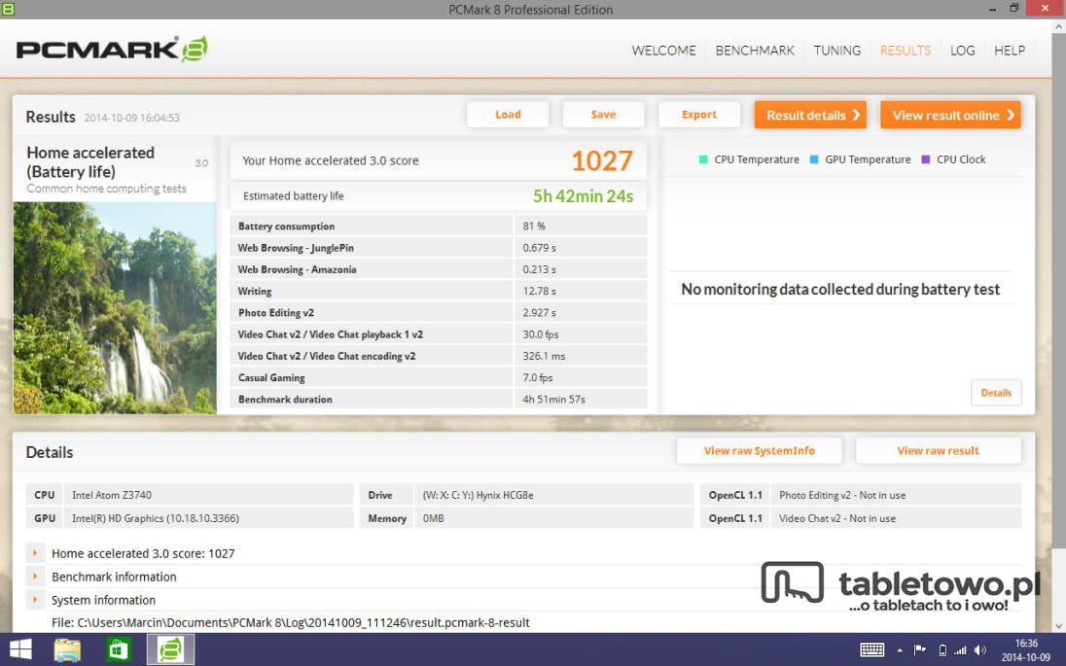Open the TUNING tab
The width and height of the screenshot is (1066, 666).
[x=836, y=51]
